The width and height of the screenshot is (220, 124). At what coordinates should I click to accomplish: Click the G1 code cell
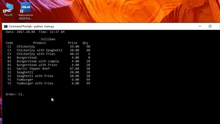[9, 69]
